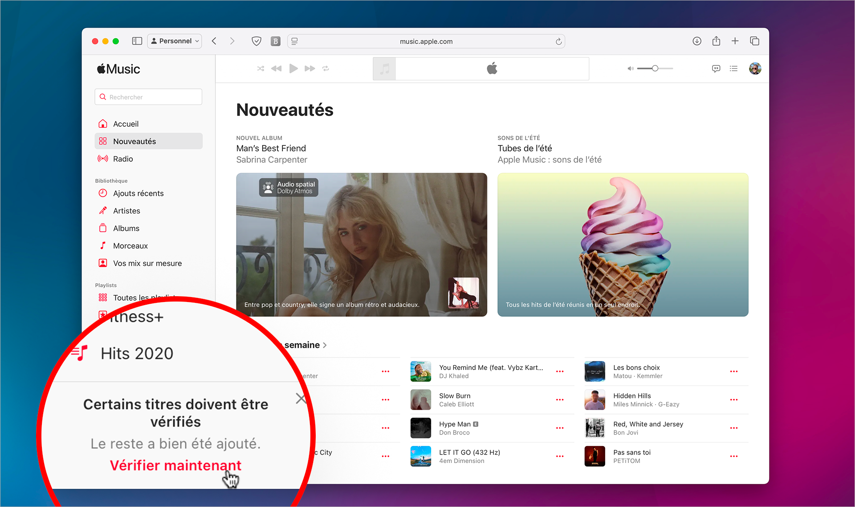Open more options for Red, White and Jersey
The height and width of the screenshot is (507, 855).
click(734, 428)
